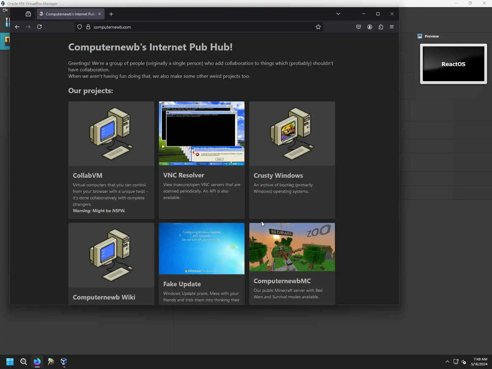Click the "Computernewb's Internet Pub Hub!" heading

tap(150, 47)
